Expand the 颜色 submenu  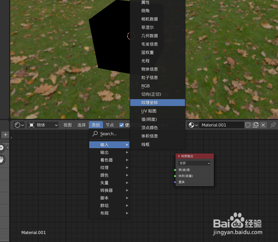tap(109, 176)
